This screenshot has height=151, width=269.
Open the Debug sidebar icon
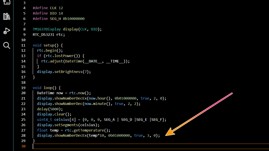[7, 31]
